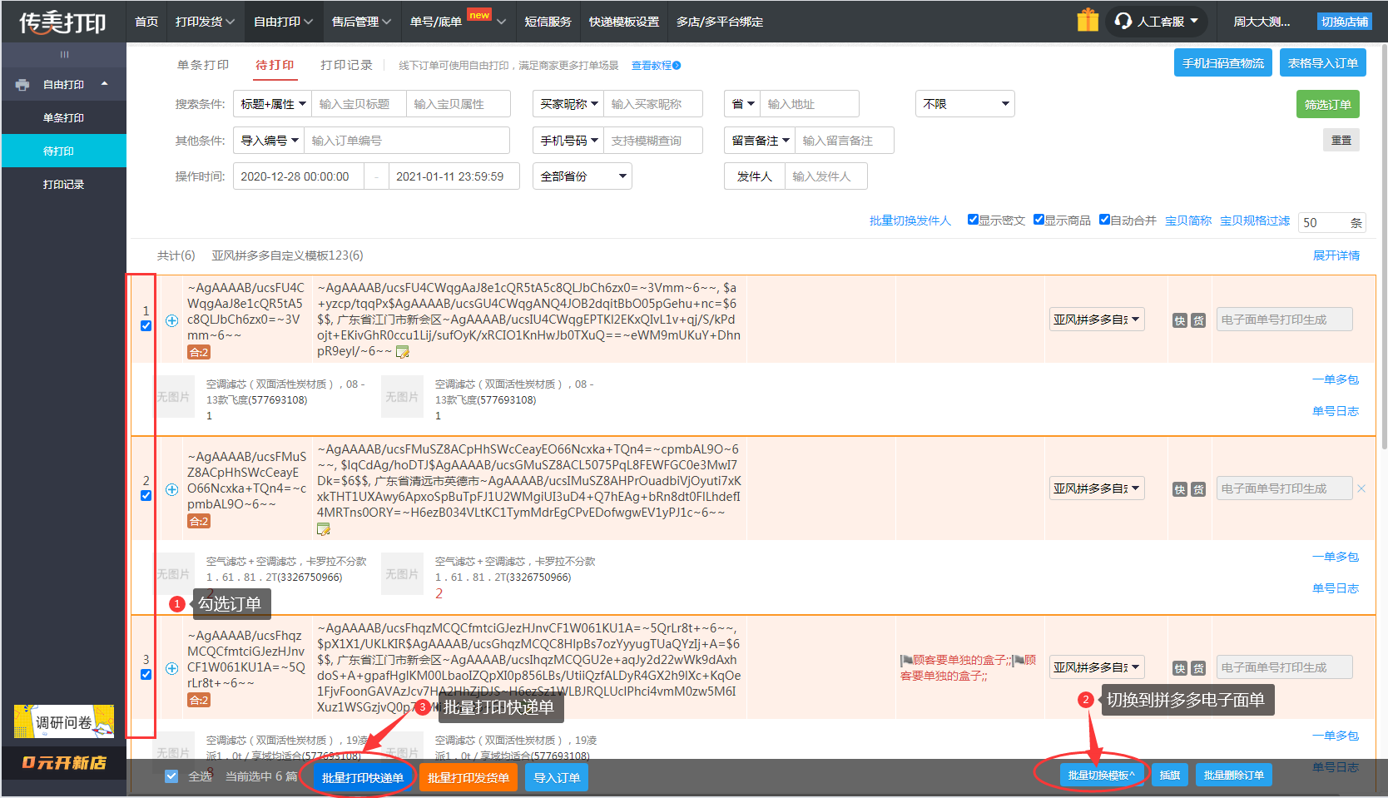Toggle the 自动合并 checkbox
Image resolution: width=1388 pixels, height=798 pixels.
click(1104, 220)
